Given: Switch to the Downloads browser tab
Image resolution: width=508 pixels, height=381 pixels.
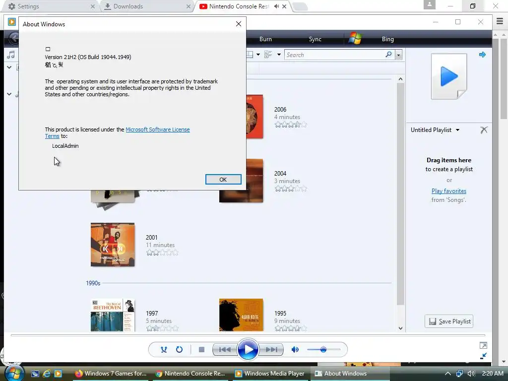Looking at the screenshot, I should [x=147, y=6].
